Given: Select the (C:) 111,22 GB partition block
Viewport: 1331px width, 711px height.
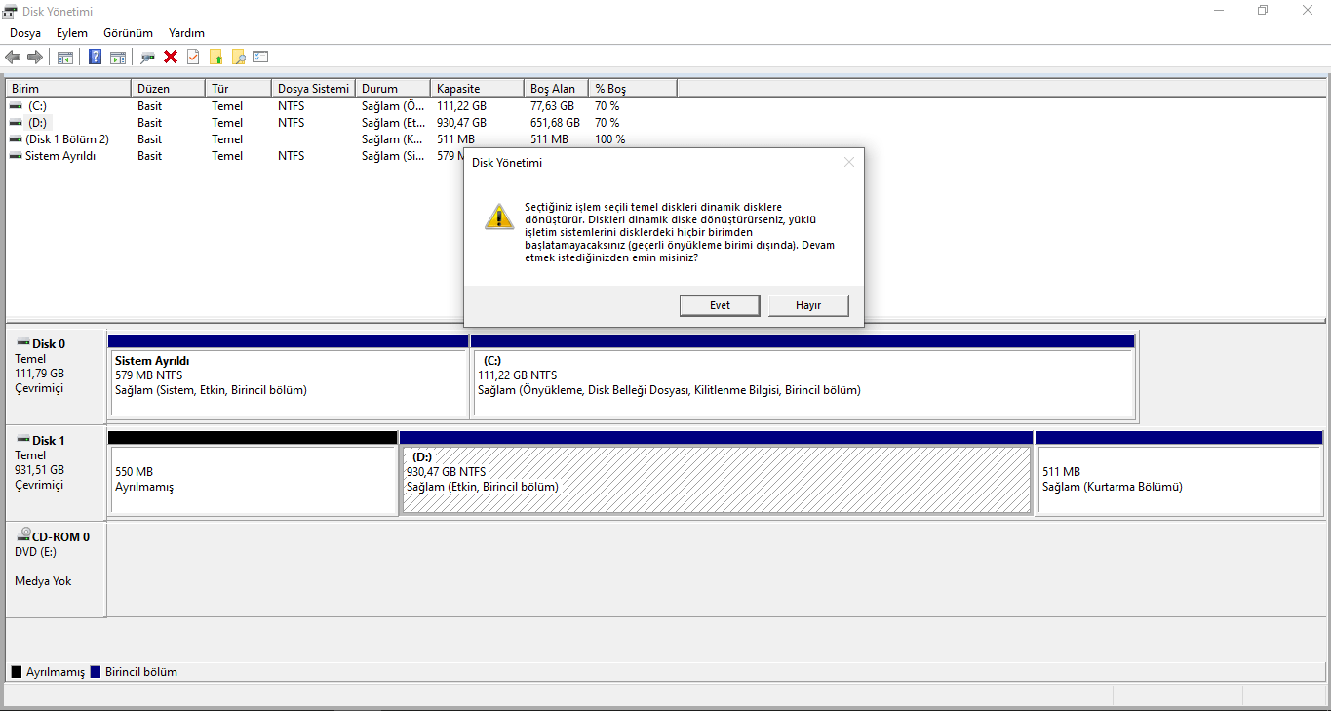Looking at the screenshot, I should click(x=803, y=375).
